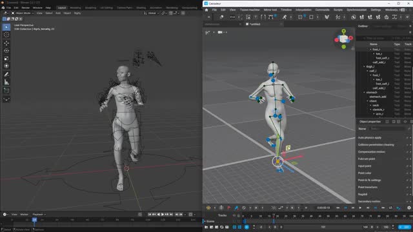Screen dimensions: 413x232
Task: Open Cascadeur Tween machine menu
Action: 250,10
